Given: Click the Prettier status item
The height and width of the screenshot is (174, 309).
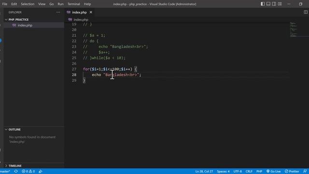Looking at the screenshot, I should tap(292, 171).
